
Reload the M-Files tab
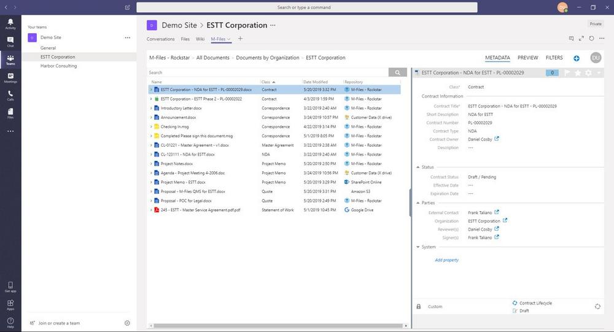click(x=592, y=39)
